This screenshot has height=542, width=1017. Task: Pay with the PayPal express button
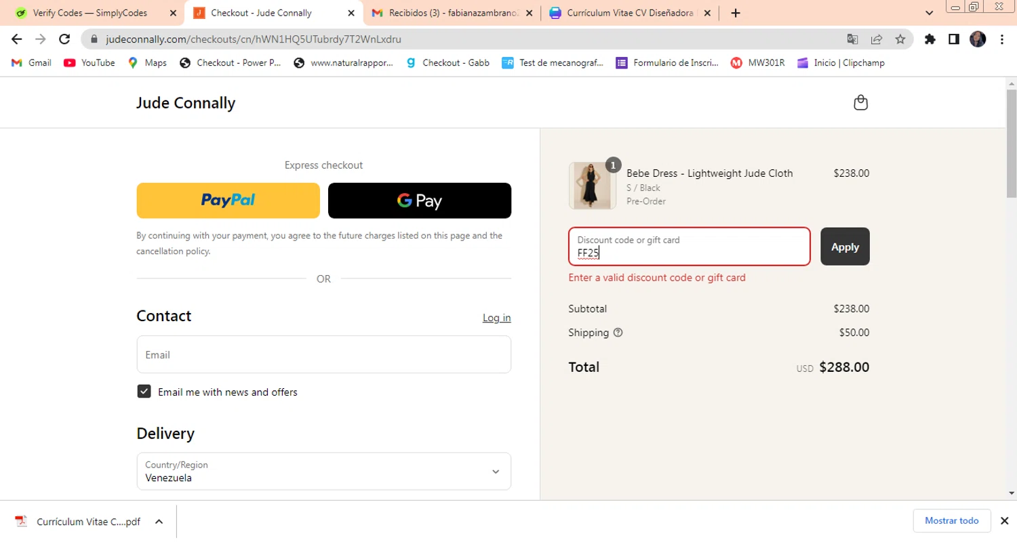[x=228, y=201]
